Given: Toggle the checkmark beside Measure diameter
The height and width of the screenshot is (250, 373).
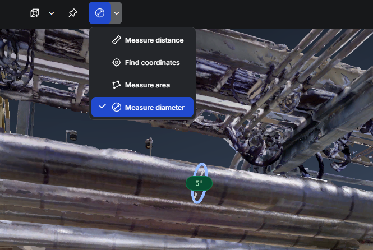Looking at the screenshot, I should [103, 107].
